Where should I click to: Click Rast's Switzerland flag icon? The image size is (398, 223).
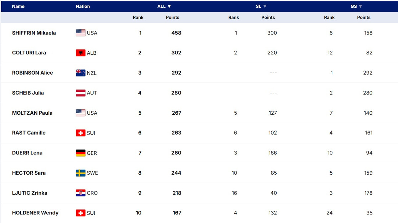(x=81, y=133)
